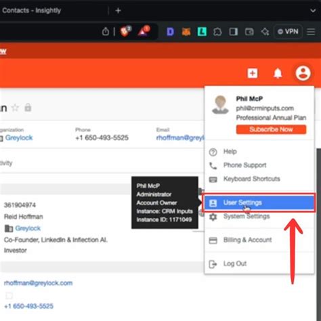This screenshot has height=321, width=321.
Task: Expand the tab list chevron
Action: pyautogui.click(x=313, y=11)
